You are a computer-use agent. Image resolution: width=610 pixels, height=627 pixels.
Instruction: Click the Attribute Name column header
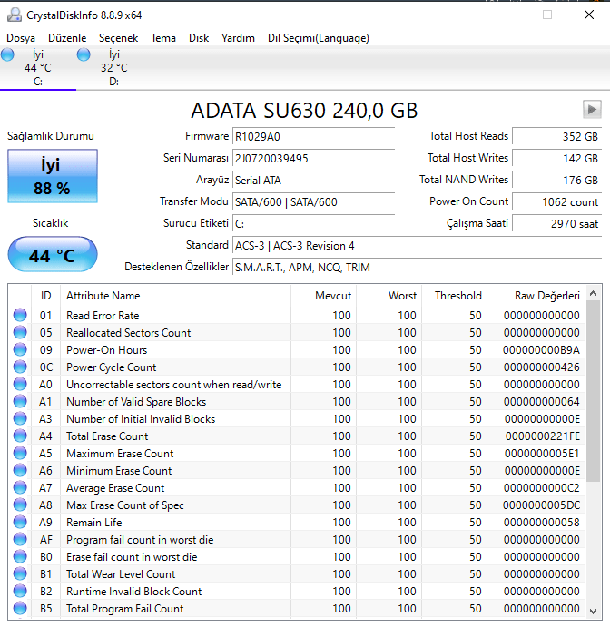click(x=175, y=296)
